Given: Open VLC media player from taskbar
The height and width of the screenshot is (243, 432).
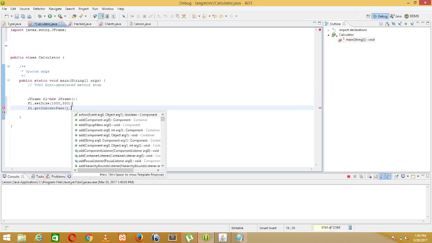Looking at the screenshot, I should pos(106,238).
